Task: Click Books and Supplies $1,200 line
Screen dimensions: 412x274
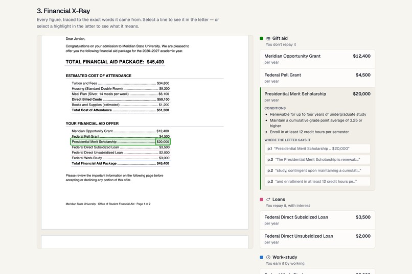Action: pos(121,105)
